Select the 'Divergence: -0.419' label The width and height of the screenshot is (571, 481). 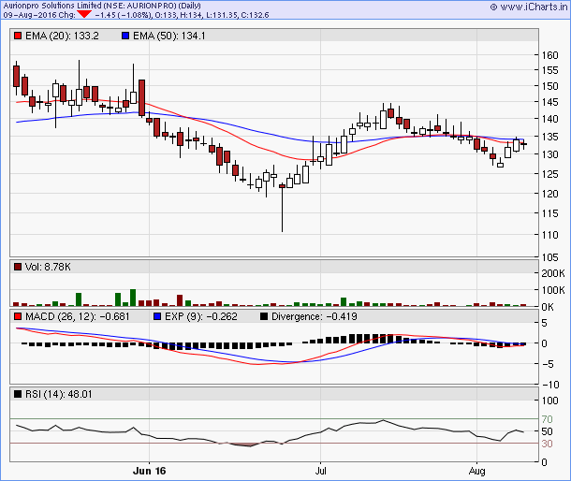(315, 316)
